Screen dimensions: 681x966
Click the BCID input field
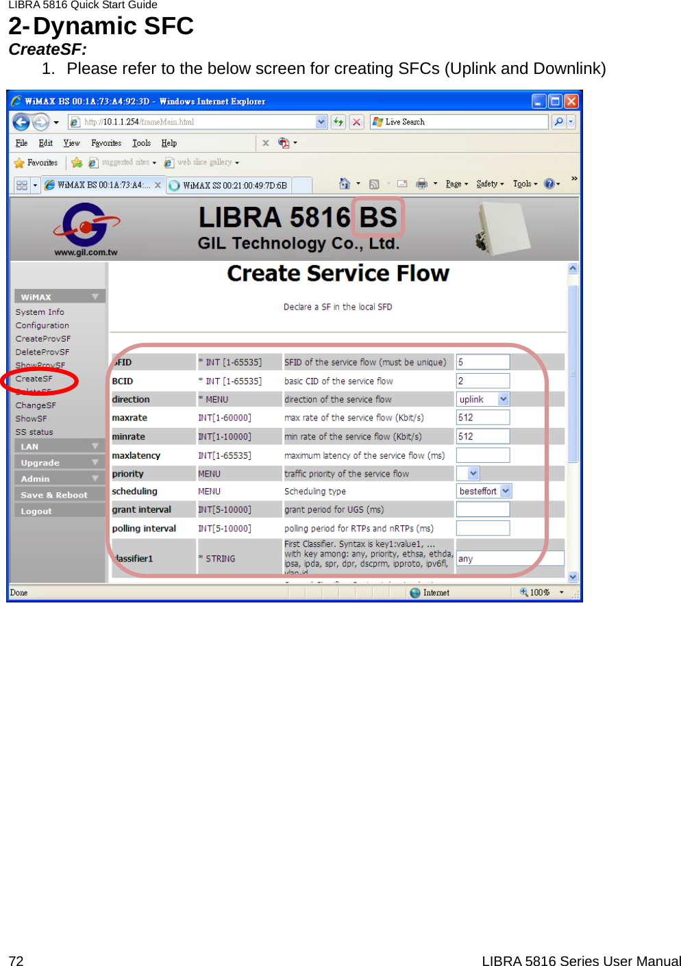coord(483,381)
